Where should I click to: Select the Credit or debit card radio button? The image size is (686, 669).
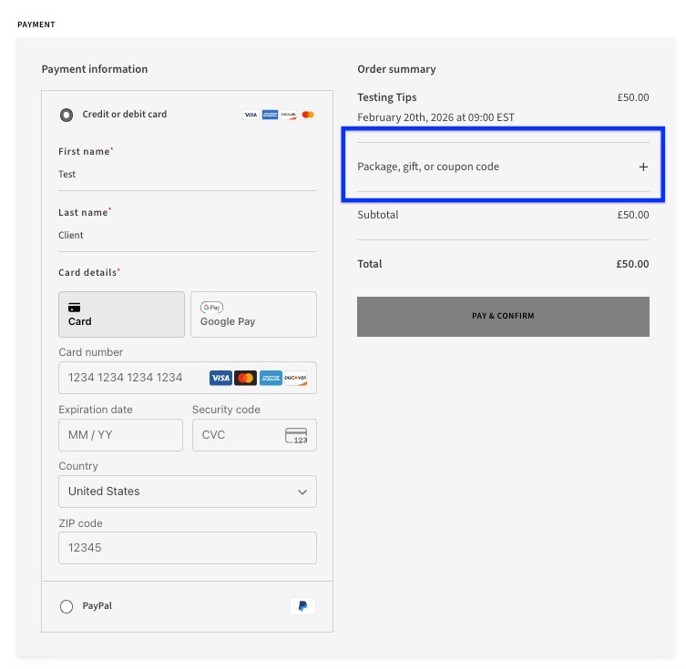pyautogui.click(x=67, y=115)
